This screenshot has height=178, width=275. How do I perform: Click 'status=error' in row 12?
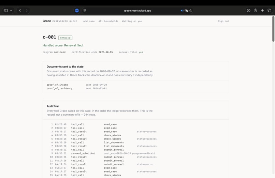145,164
